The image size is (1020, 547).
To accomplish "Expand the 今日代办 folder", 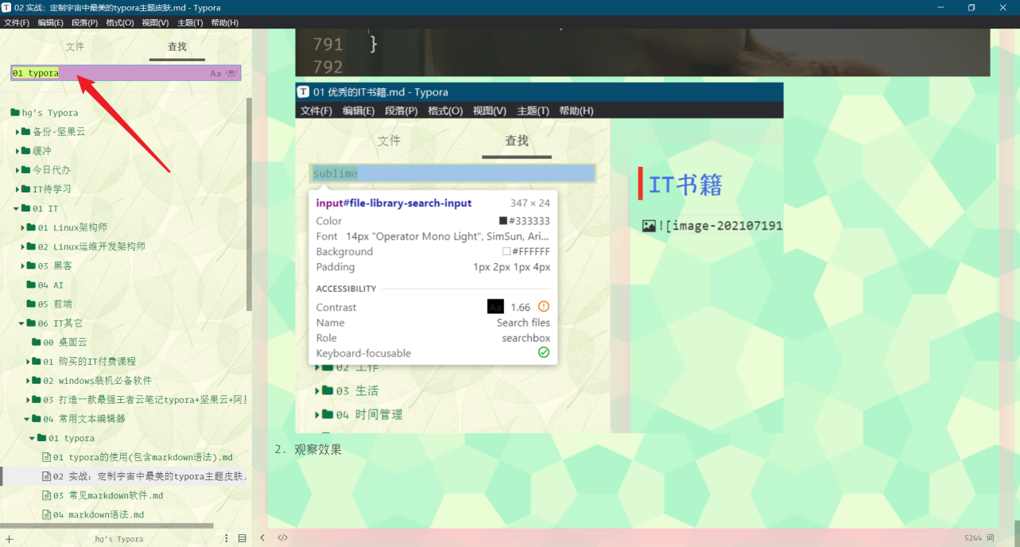I will pos(17,169).
